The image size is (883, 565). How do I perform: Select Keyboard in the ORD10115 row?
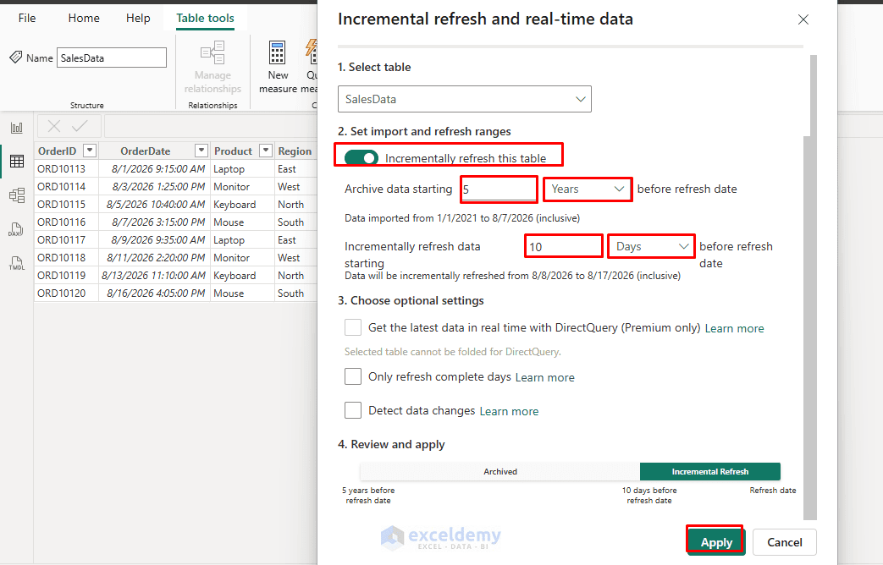point(242,205)
